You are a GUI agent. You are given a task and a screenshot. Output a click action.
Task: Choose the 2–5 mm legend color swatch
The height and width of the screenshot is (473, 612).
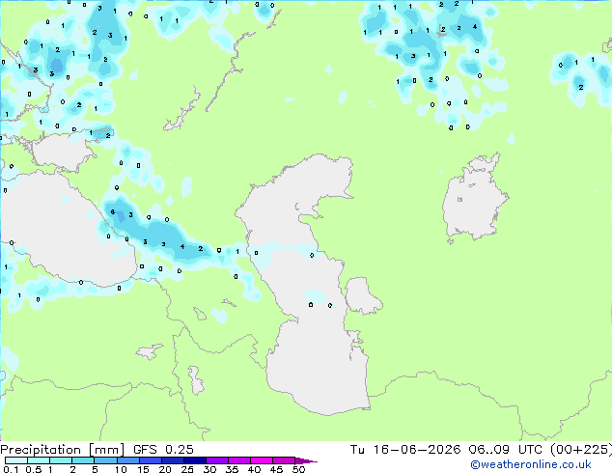pyautogui.click(x=83, y=460)
